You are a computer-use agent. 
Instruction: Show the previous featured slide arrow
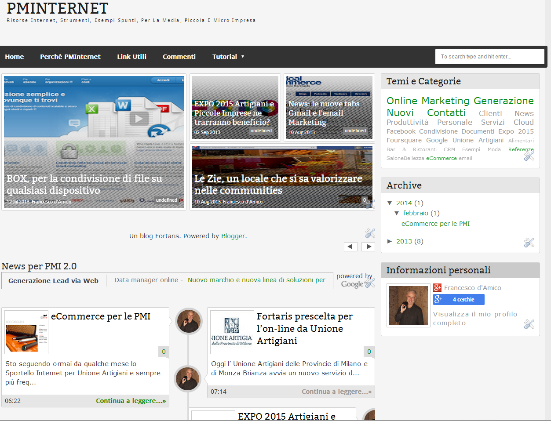point(350,247)
